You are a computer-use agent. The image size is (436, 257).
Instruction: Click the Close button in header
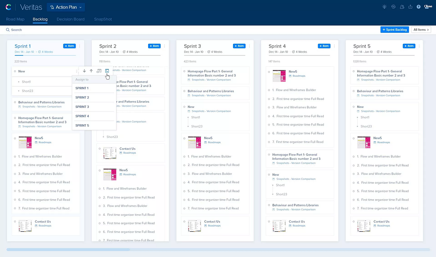428,6
